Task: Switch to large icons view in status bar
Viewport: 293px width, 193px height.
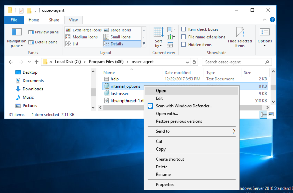Action: (x=271, y=114)
